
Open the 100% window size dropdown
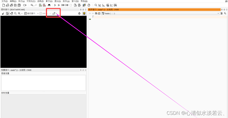(50, 13)
